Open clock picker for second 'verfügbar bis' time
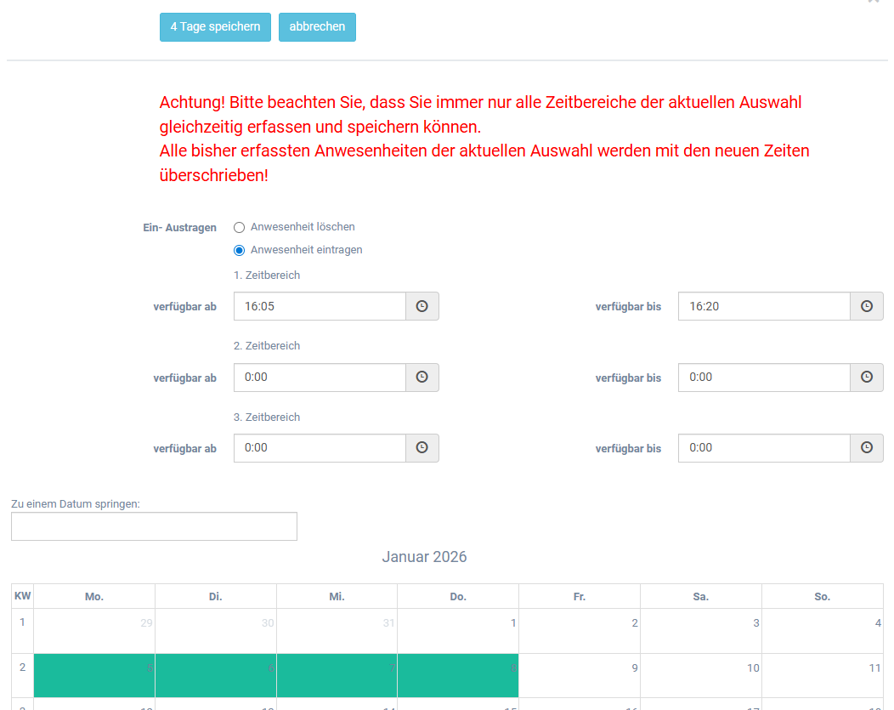Image resolution: width=894 pixels, height=710 pixels. point(866,378)
